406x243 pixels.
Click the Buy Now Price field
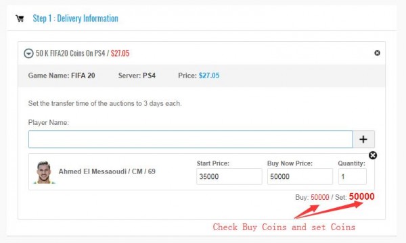tap(300, 176)
